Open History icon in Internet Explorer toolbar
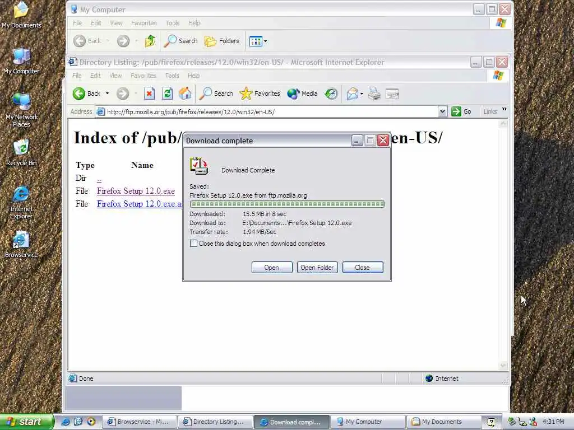 [331, 94]
